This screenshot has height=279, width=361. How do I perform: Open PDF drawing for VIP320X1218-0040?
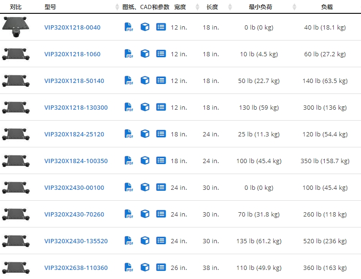click(x=129, y=27)
